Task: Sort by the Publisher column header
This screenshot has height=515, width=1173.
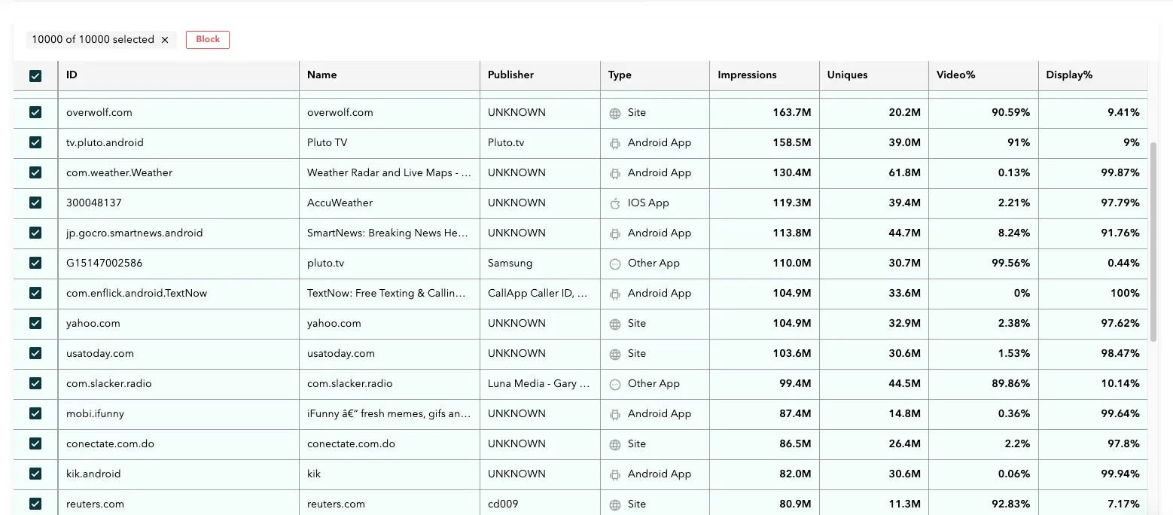Action: (540, 75)
